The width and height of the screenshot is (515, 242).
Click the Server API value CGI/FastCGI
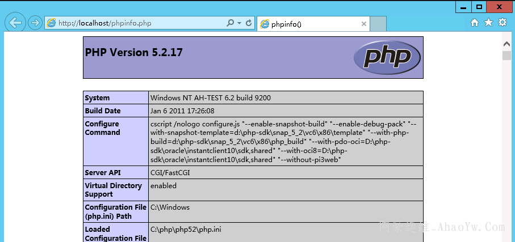tap(171, 172)
